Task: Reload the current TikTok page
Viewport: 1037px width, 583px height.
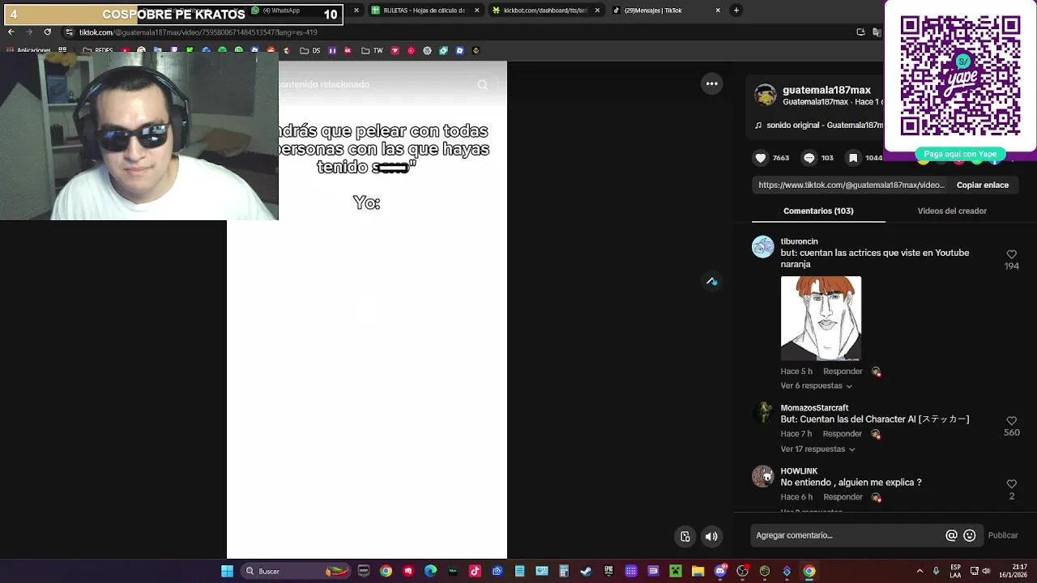Action: [x=47, y=32]
